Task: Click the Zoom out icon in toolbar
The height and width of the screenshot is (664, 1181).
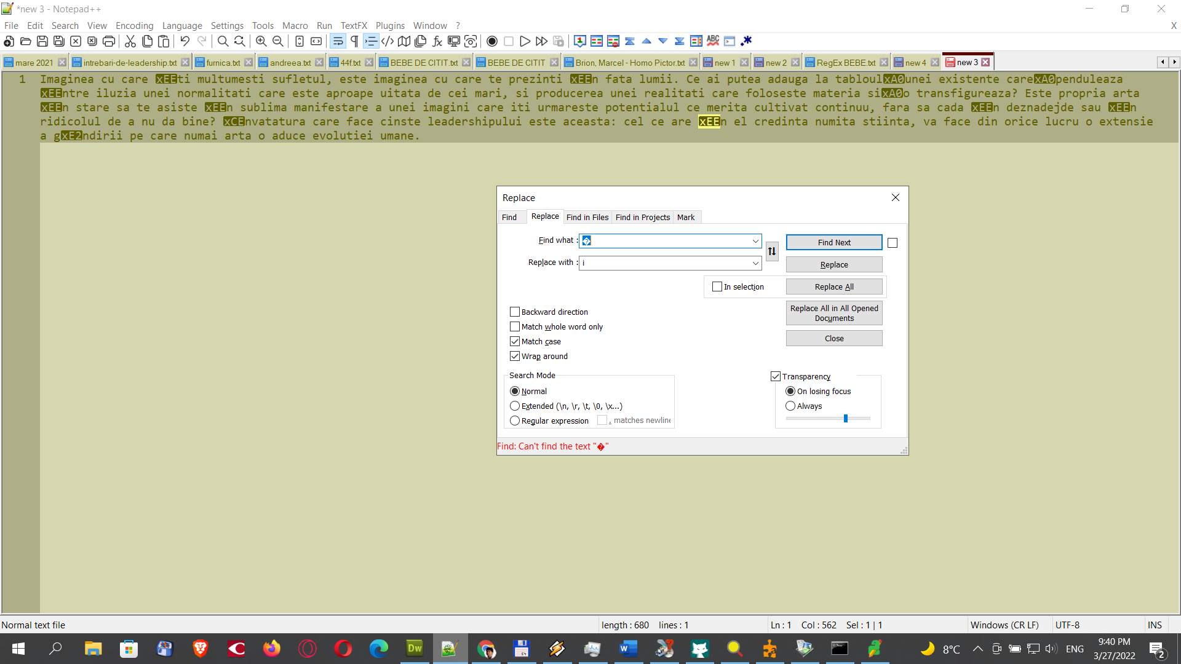Action: pos(274,41)
